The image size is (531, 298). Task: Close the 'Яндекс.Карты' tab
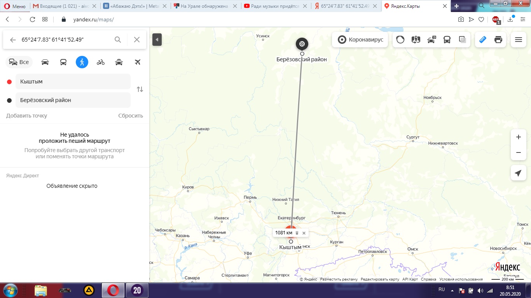coord(445,6)
